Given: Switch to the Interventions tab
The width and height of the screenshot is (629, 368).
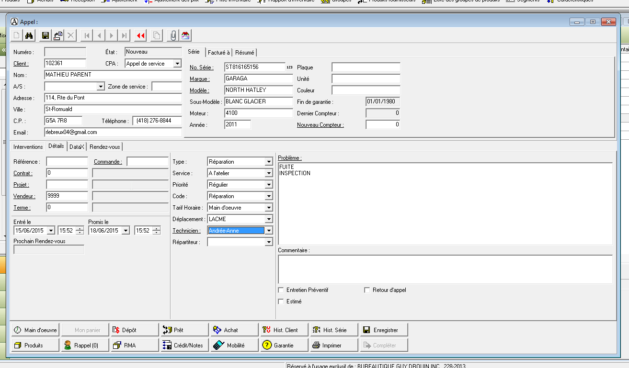Looking at the screenshot, I should click(28, 146).
